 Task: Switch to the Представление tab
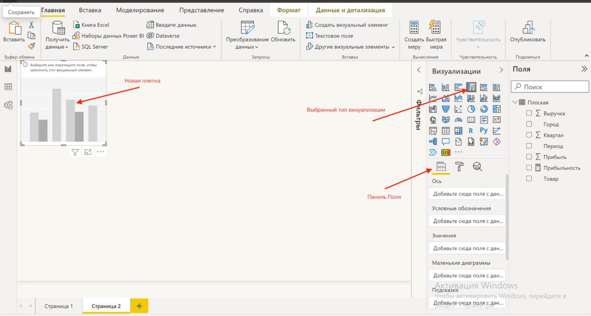click(202, 10)
